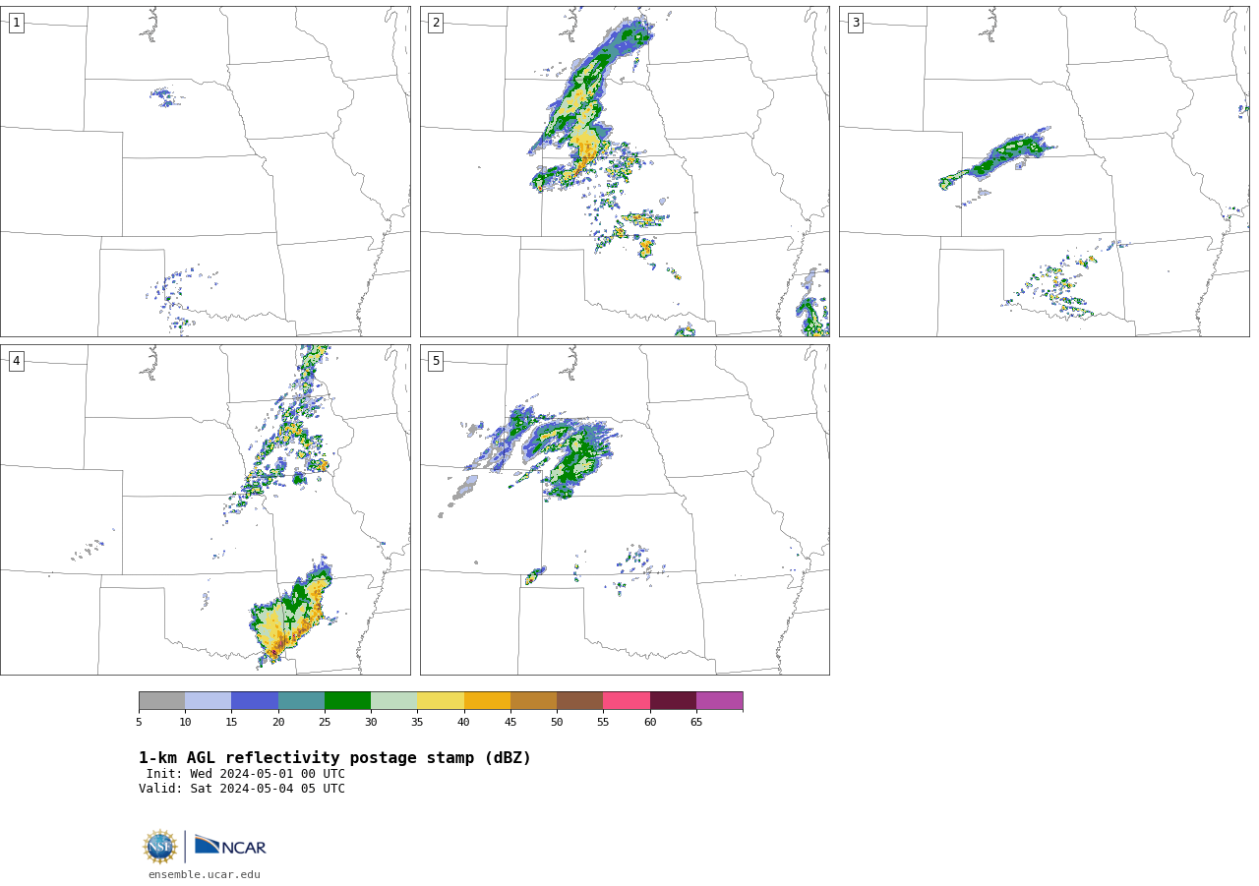Click the 35 tick label on colorbar
This screenshot has height=886, width=1259.
(417, 723)
